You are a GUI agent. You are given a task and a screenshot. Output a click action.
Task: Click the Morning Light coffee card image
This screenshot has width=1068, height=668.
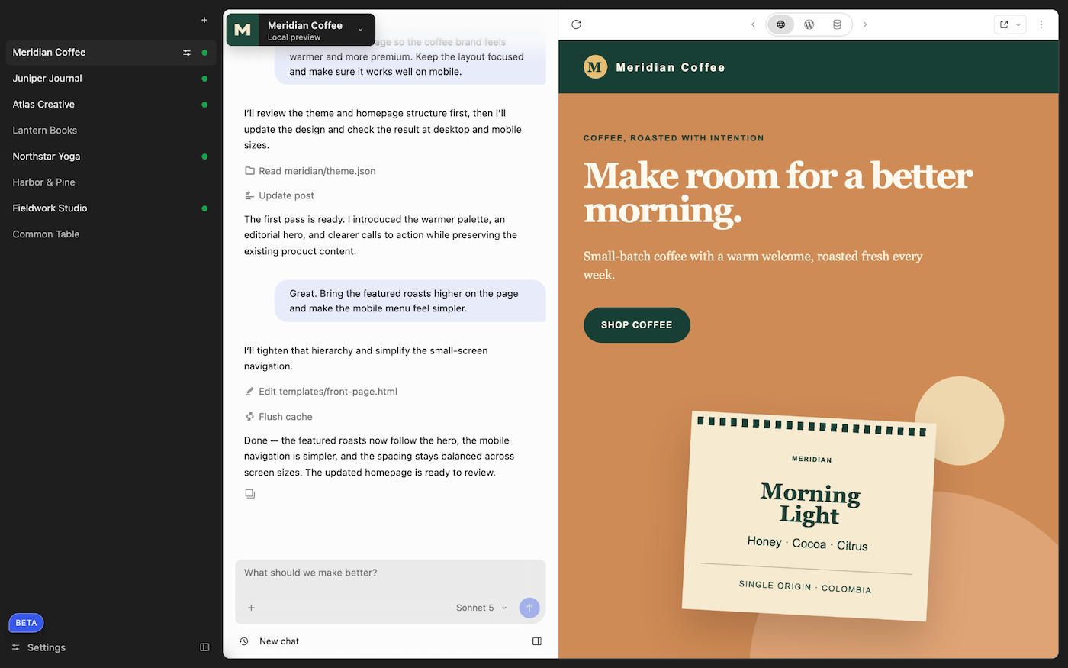click(x=809, y=515)
